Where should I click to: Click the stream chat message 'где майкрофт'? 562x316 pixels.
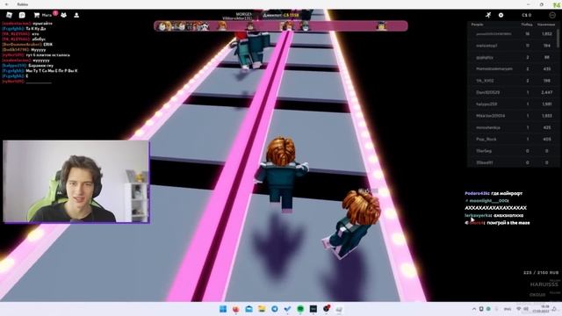[x=507, y=193]
